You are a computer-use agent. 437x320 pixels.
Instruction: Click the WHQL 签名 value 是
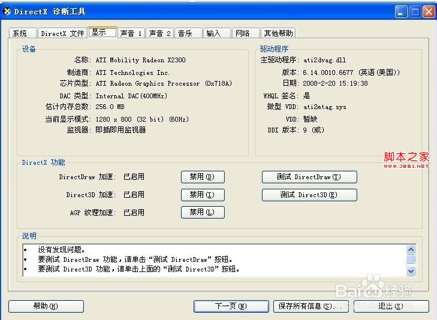pyautogui.click(x=306, y=96)
